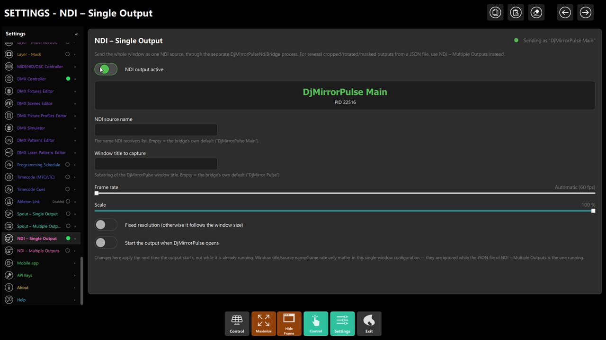The image size is (606, 340).
Task: Click the Timecode (MTC/LTC) clock icon
Action: click(x=9, y=177)
